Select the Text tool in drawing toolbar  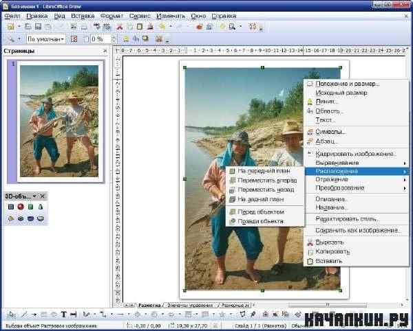tap(63, 315)
